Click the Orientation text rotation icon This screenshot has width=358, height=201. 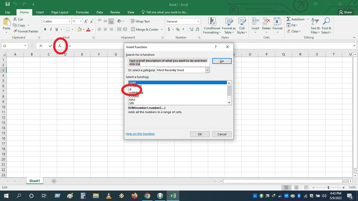[x=120, y=21]
